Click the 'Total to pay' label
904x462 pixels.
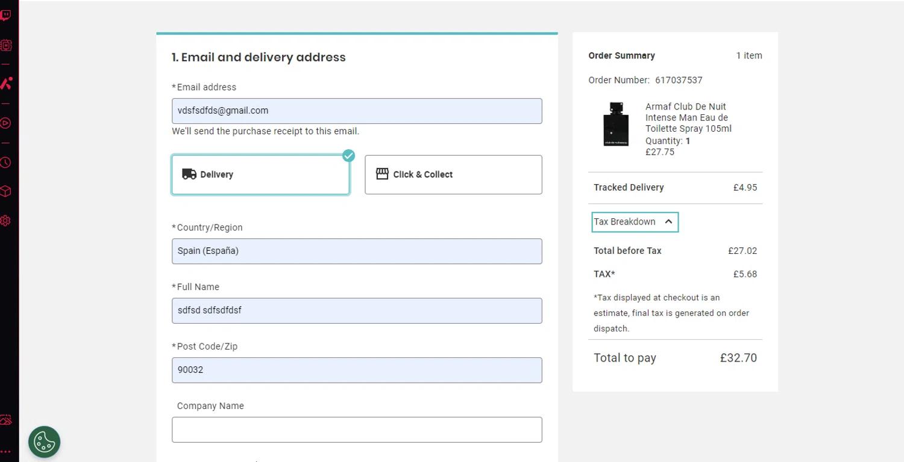click(625, 358)
